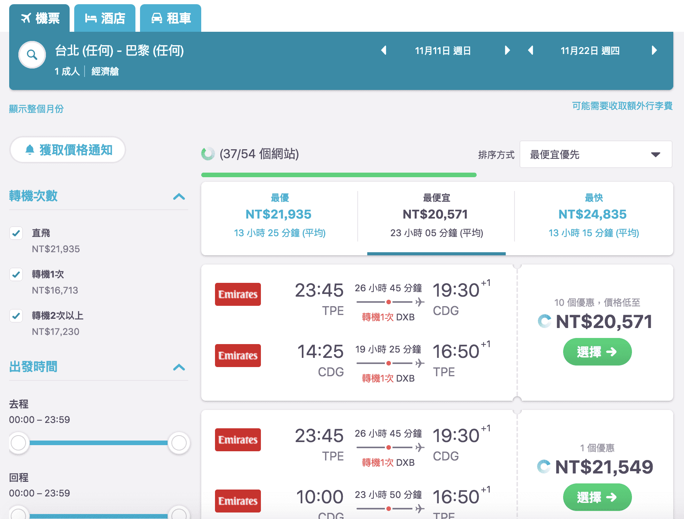Click Emirates logo on 10:00 CDG flight
This screenshot has height=519, width=684.
tap(238, 501)
